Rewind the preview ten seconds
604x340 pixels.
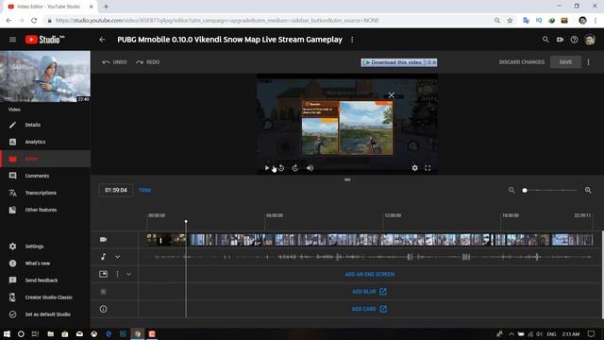coord(281,168)
